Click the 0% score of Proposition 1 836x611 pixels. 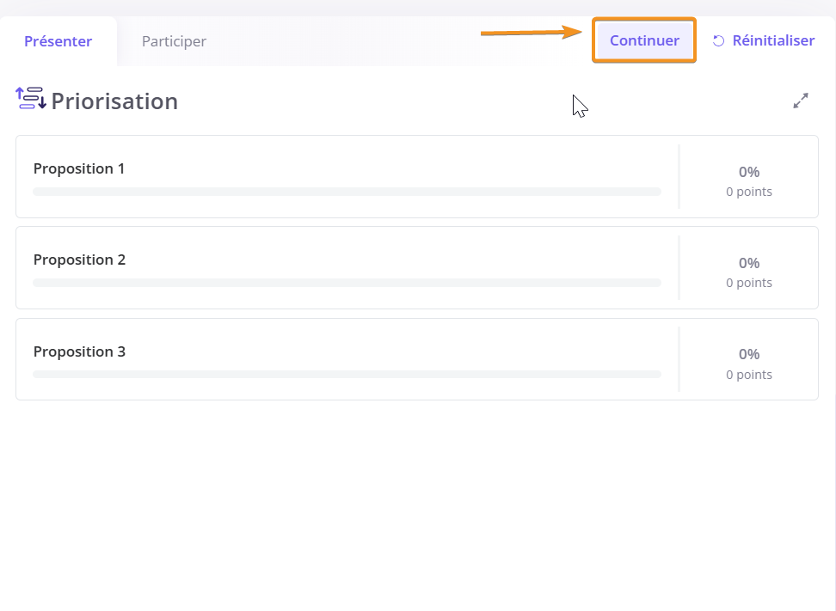748,172
